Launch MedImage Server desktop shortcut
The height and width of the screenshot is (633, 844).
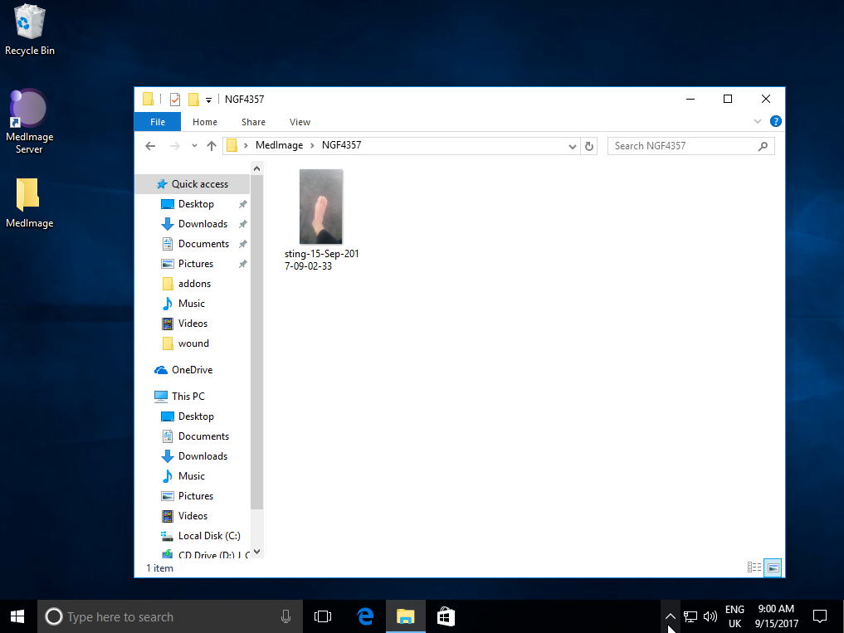coord(29,122)
